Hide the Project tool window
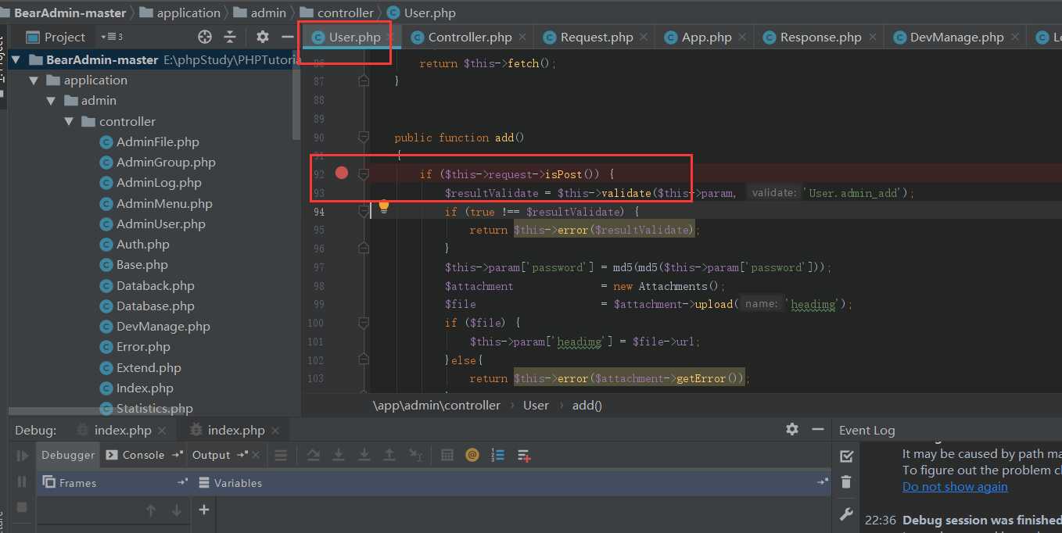 click(286, 37)
